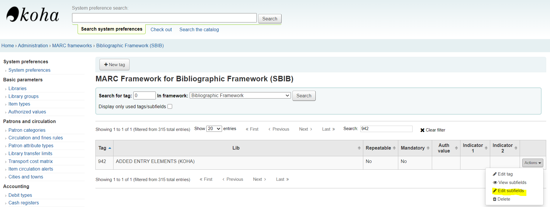
Task: Click bottom pagination Previous button
Action: point(233,179)
